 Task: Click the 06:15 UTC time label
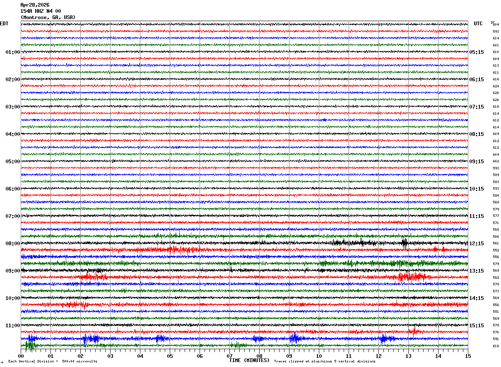[477, 80]
